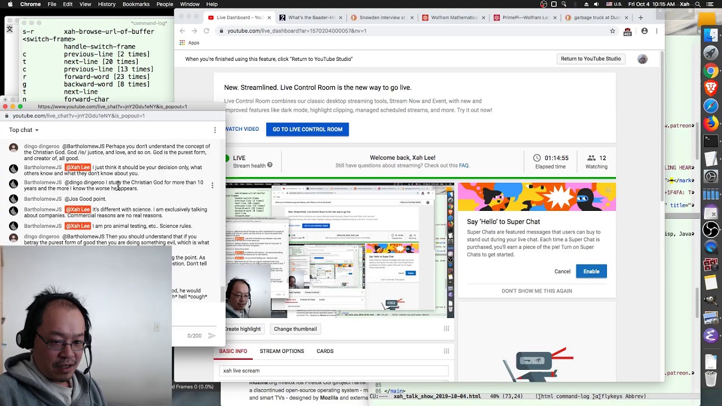
Task: Click the Create highlight button
Action: (x=243, y=329)
